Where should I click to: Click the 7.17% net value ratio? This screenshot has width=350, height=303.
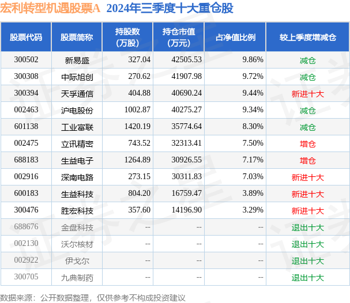pos(253,160)
